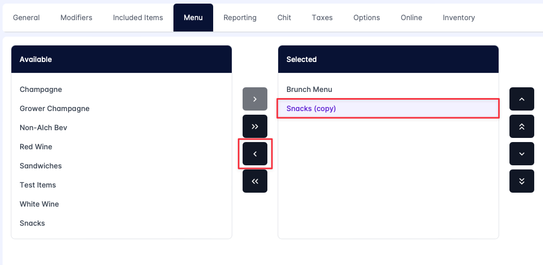Viewport: 543px width, 265px height.
Task: Click the move all right double arrow
Action: pyautogui.click(x=255, y=126)
